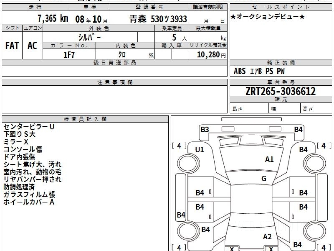Click the 乗車定員 header
This screenshot has height=251, width=334.
(x=172, y=28)
